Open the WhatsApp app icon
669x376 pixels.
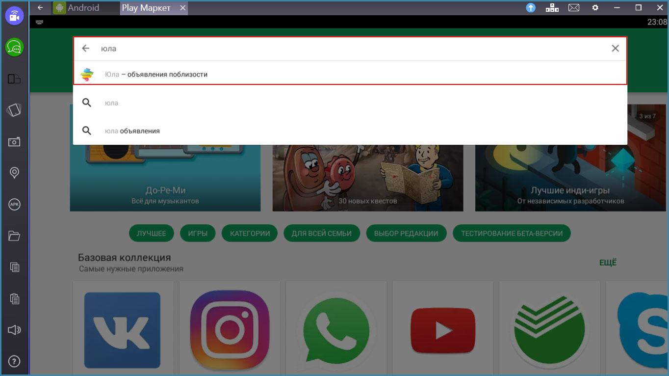(336, 330)
